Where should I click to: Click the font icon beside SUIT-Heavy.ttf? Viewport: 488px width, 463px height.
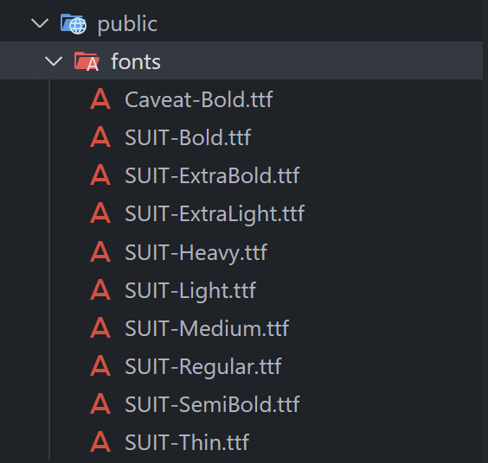pyautogui.click(x=100, y=251)
